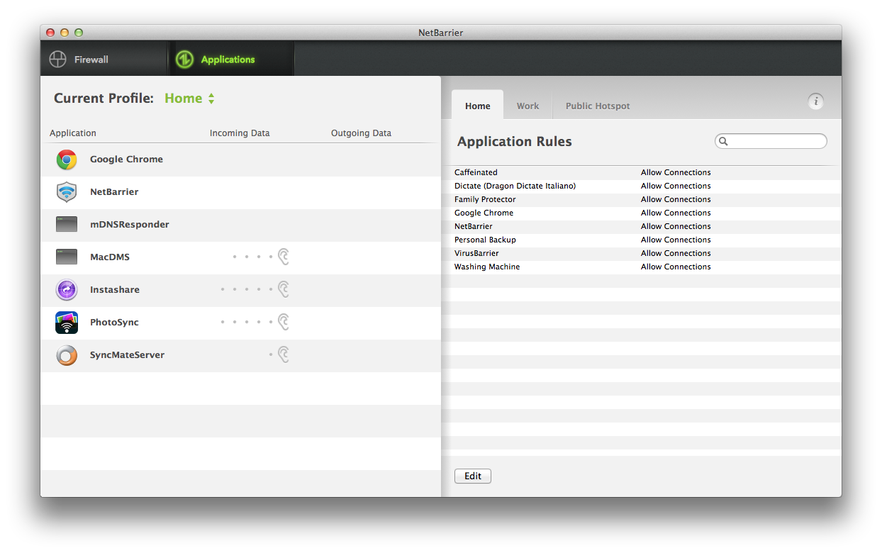
Task: Click the green Applications arrows icon
Action: tap(184, 60)
